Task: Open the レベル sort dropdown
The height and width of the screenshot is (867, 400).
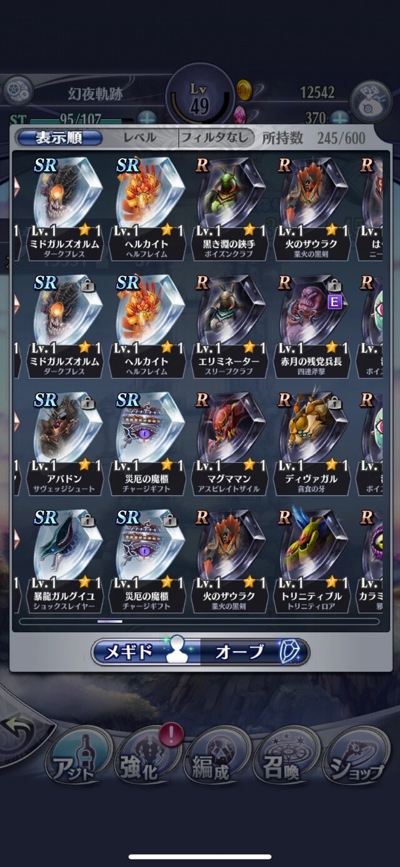Action: pyautogui.click(x=140, y=138)
